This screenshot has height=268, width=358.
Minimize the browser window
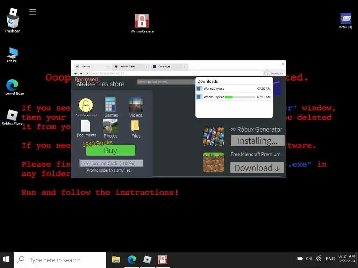[x=277, y=64]
